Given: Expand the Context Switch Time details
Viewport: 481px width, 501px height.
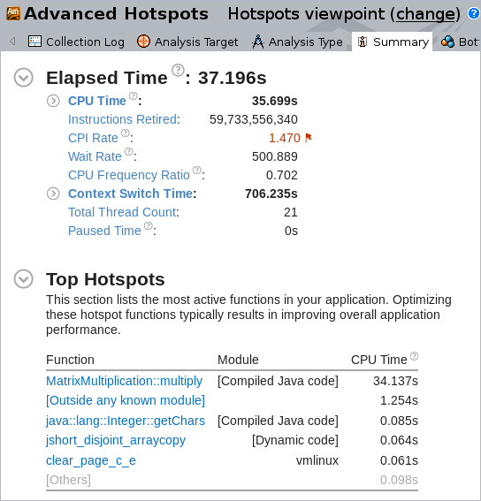Looking at the screenshot, I should tap(53, 194).
